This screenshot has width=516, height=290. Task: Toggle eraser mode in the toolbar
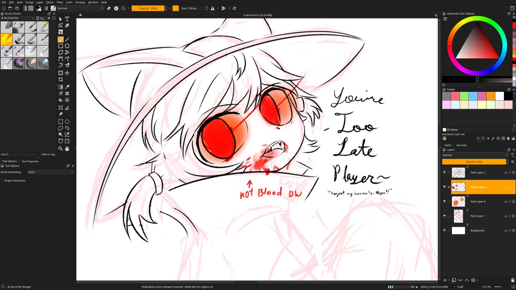click(109, 8)
